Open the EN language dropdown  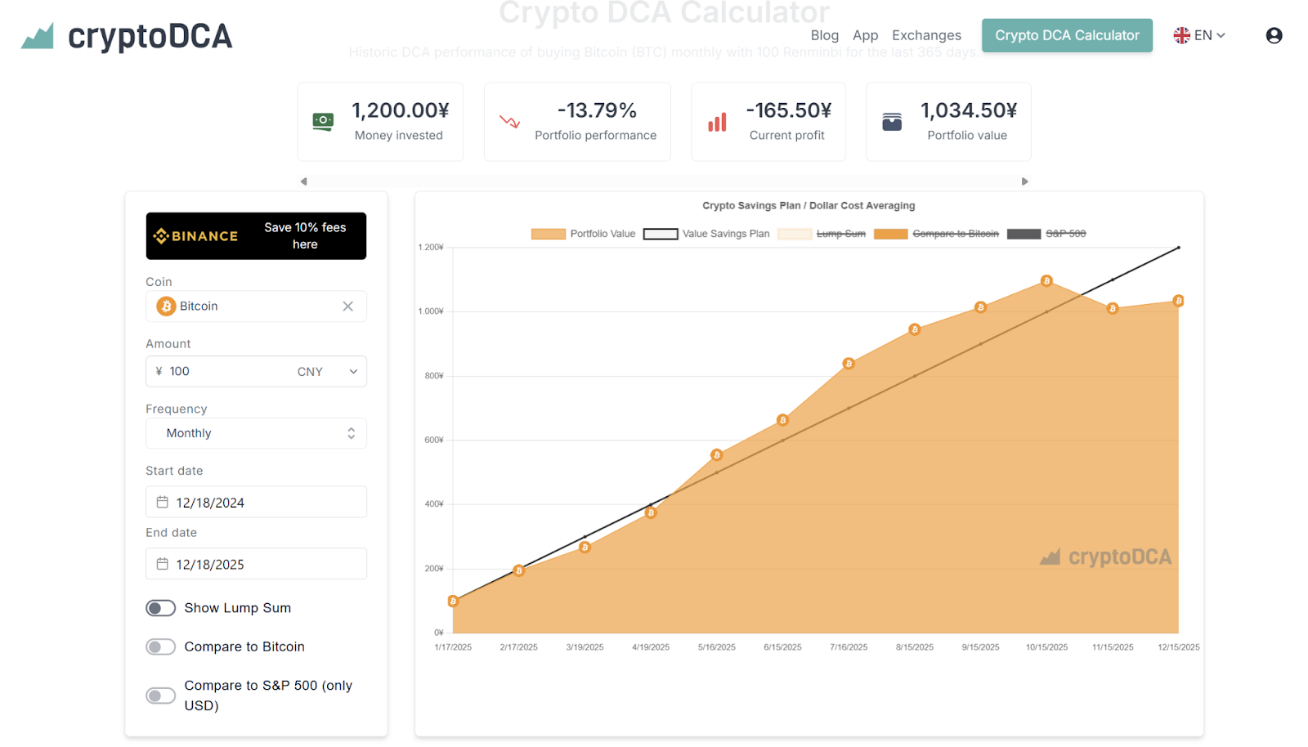[x=1199, y=35]
